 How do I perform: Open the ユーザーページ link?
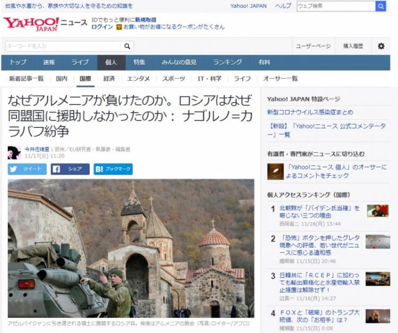coord(313,46)
